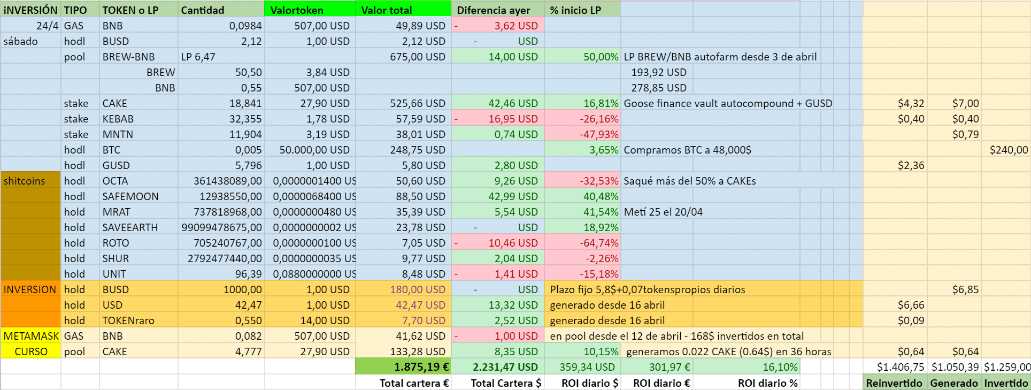
Task: Select the 'Invertido' label cell
Action: coord(1006,383)
